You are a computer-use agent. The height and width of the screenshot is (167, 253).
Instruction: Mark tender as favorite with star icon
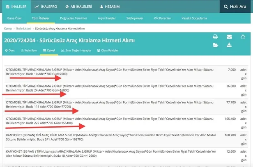click(243, 37)
